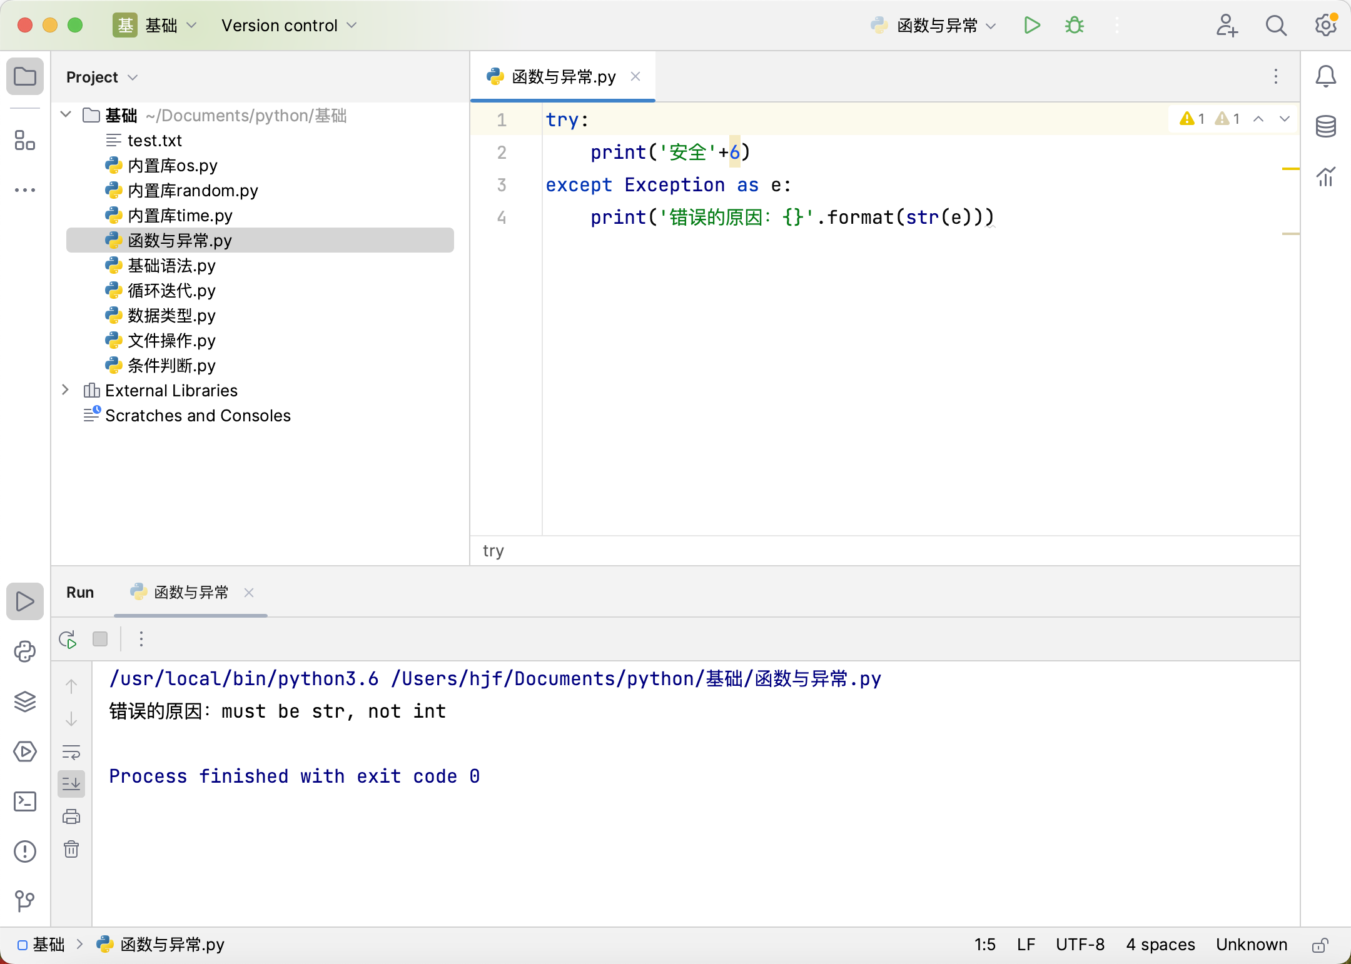Open the Python Console tool window

pos(25,651)
